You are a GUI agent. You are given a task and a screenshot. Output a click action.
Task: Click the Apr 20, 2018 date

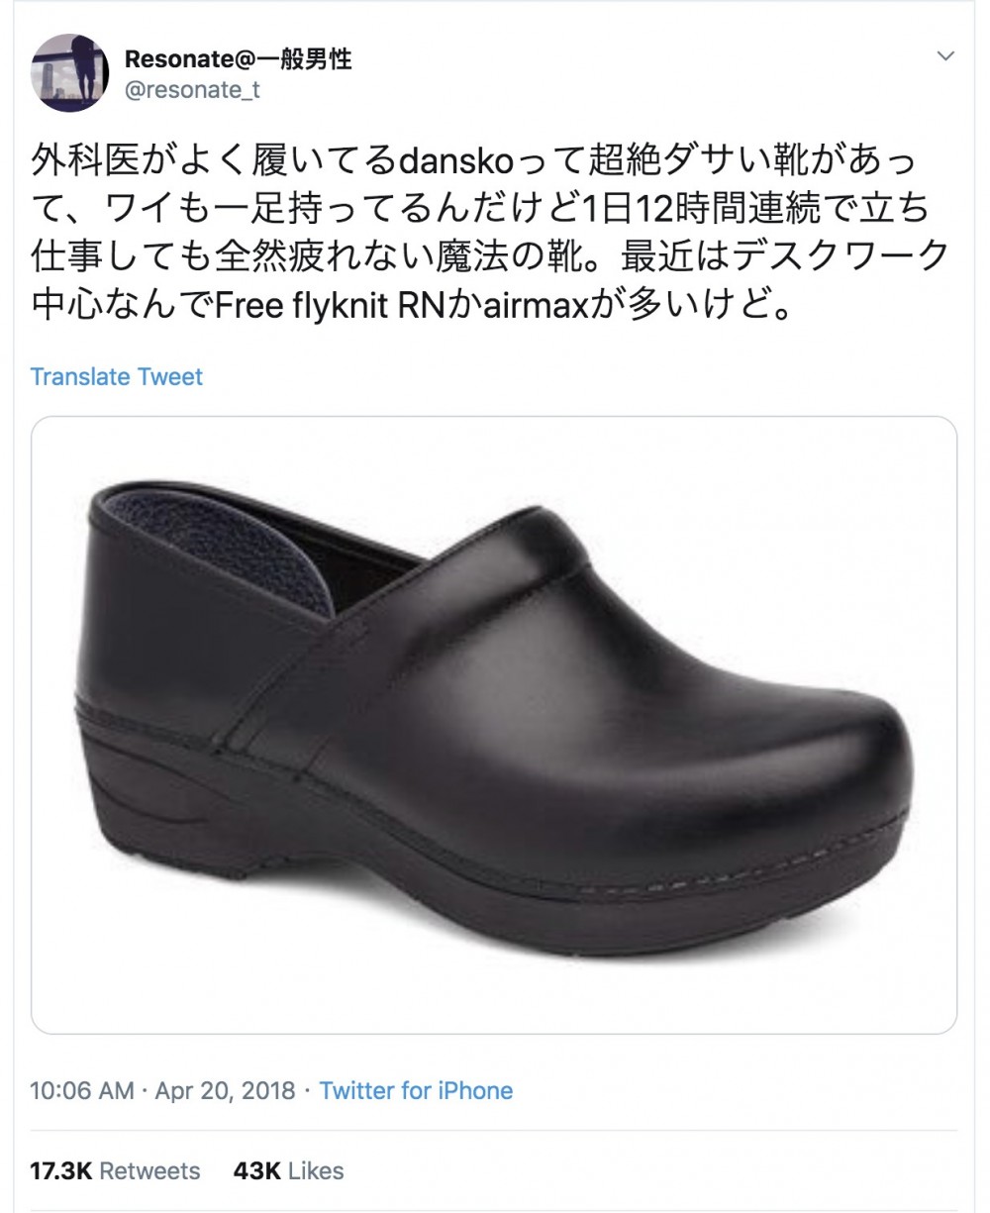(x=227, y=1091)
